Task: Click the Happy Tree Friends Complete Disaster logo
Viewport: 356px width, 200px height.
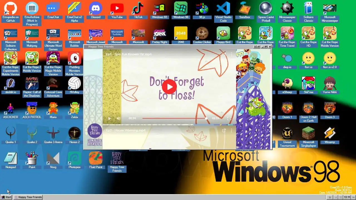Action: [95, 135]
